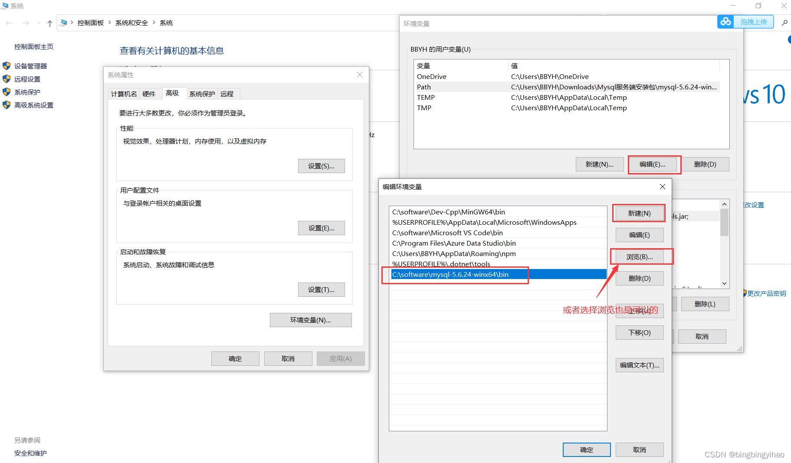Open 高级系统设置 link in sidebar
This screenshot has width=791, height=463.
click(34, 105)
